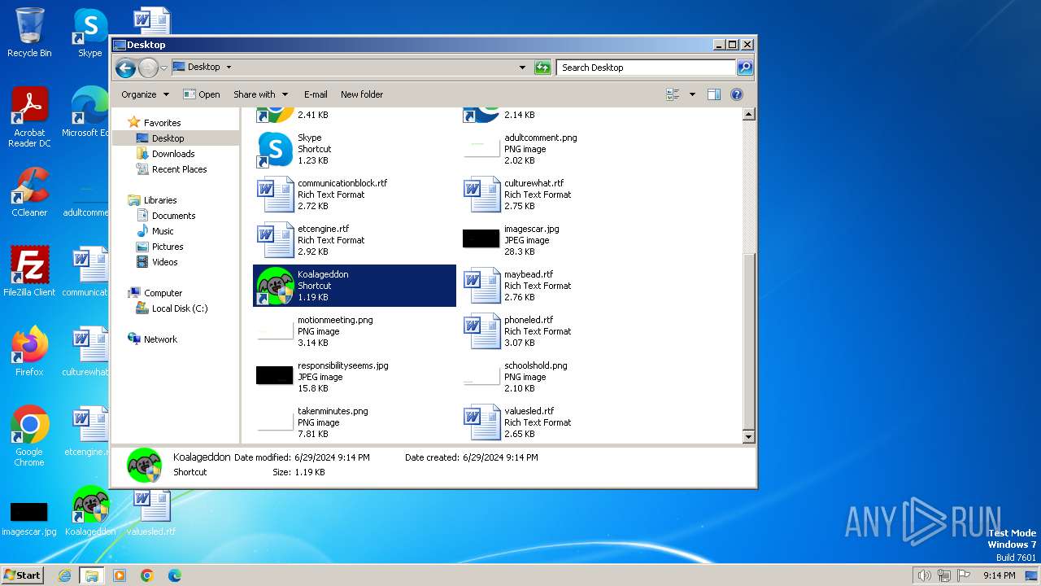Screen dimensions: 1041x586
Task: Click the search magnifier icon
Action: click(745, 68)
